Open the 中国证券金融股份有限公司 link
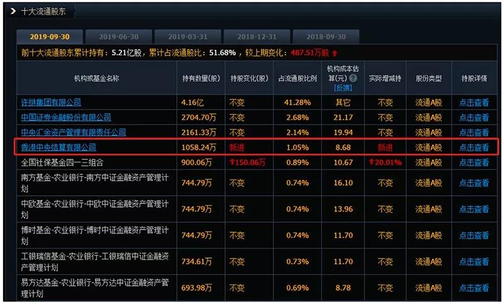Screen dimensions: 503x304 click(x=65, y=117)
